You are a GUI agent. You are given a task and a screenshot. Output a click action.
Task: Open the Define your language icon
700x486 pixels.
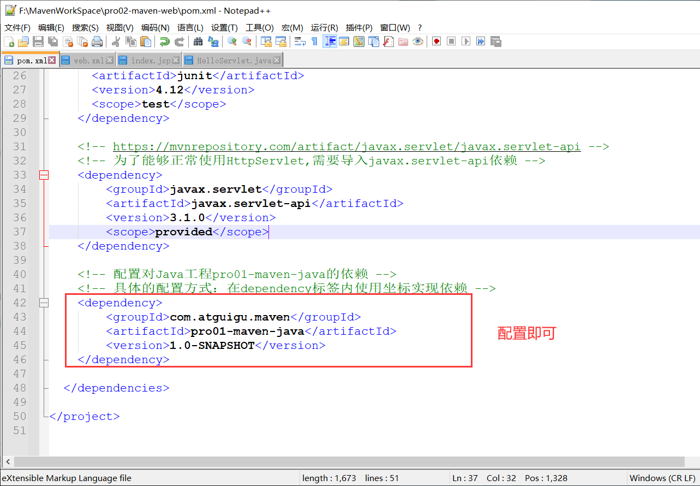[344, 42]
